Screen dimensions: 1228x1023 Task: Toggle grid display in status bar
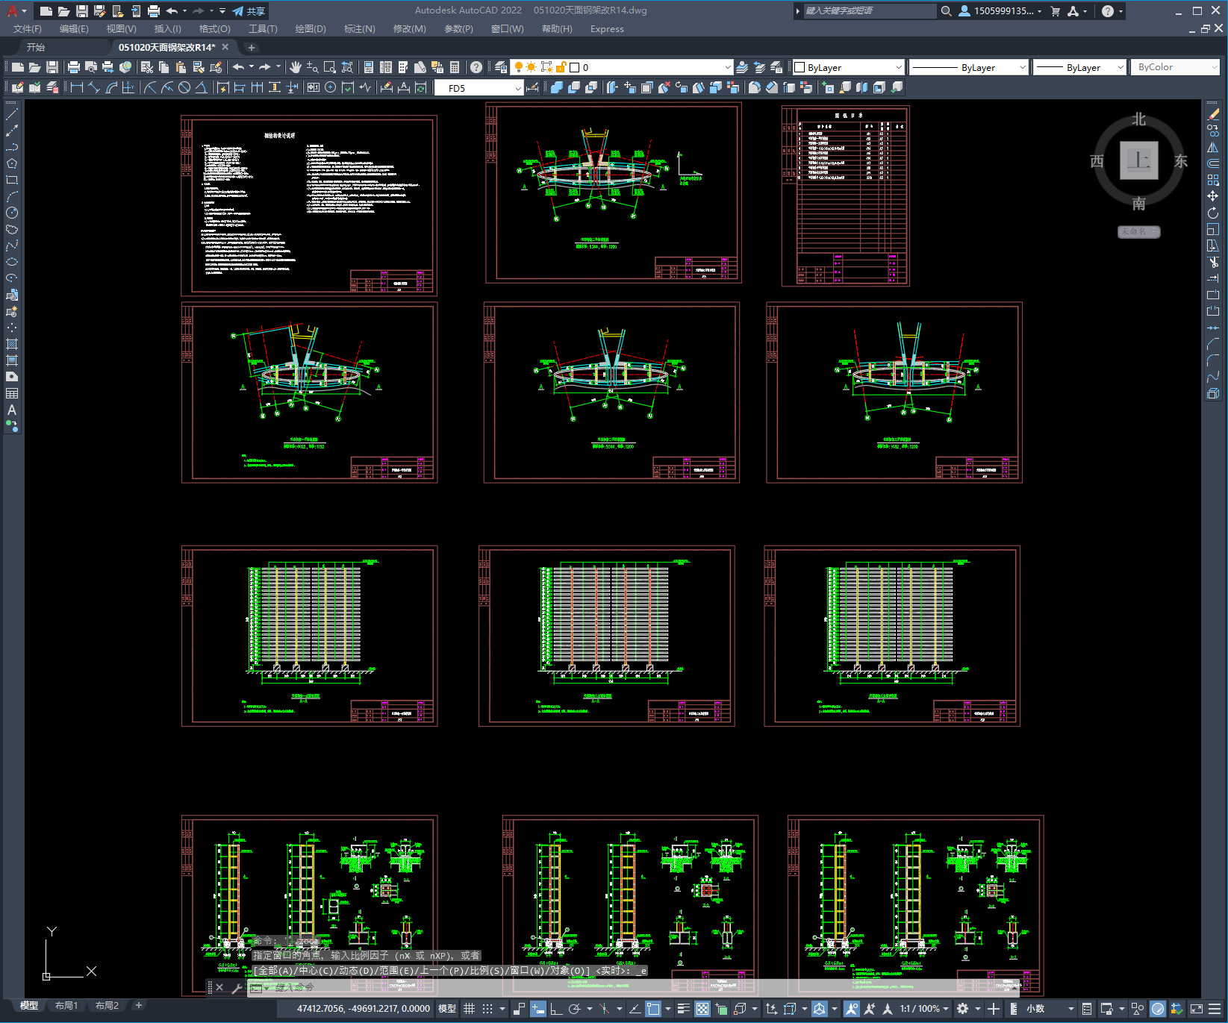(x=469, y=1009)
